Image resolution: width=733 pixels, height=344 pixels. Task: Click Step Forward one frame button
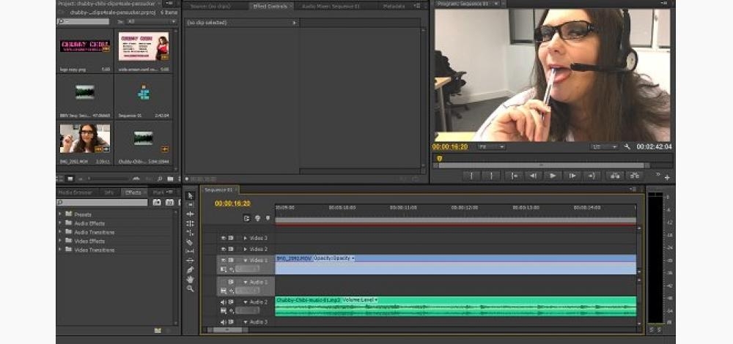click(x=572, y=175)
